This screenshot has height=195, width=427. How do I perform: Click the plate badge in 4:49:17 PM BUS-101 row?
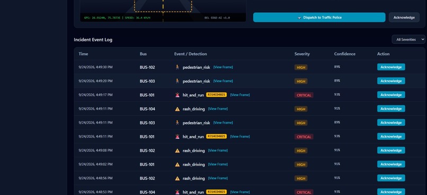pos(217,95)
